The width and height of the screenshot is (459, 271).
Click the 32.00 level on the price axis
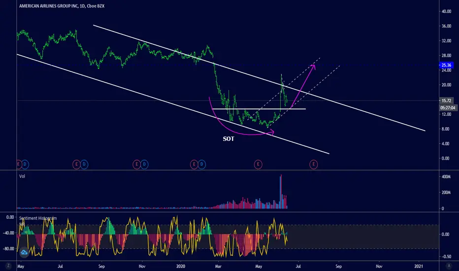[x=446, y=41]
